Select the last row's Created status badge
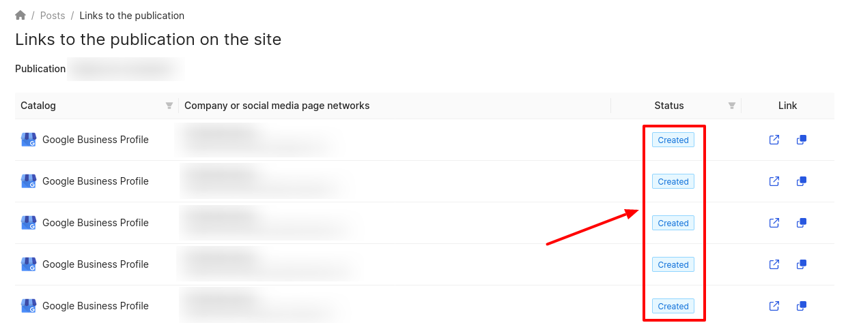The height and width of the screenshot is (325, 846). [673, 306]
